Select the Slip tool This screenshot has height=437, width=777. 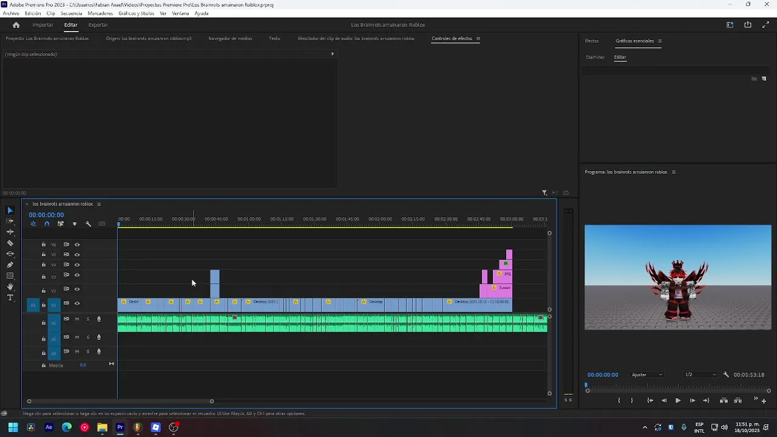click(10, 254)
